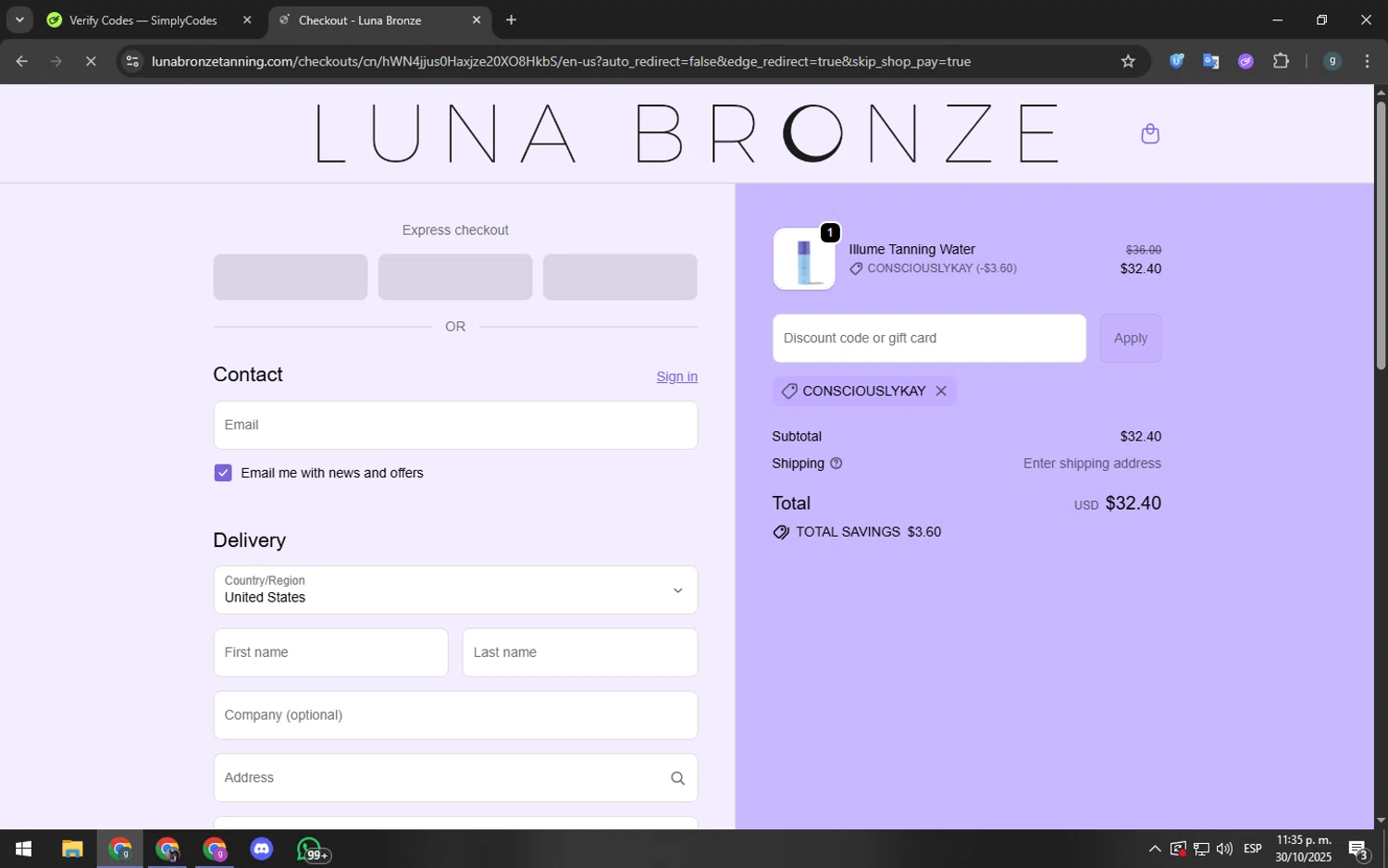Click the Sign in link
The image size is (1388, 868).
tap(676, 377)
